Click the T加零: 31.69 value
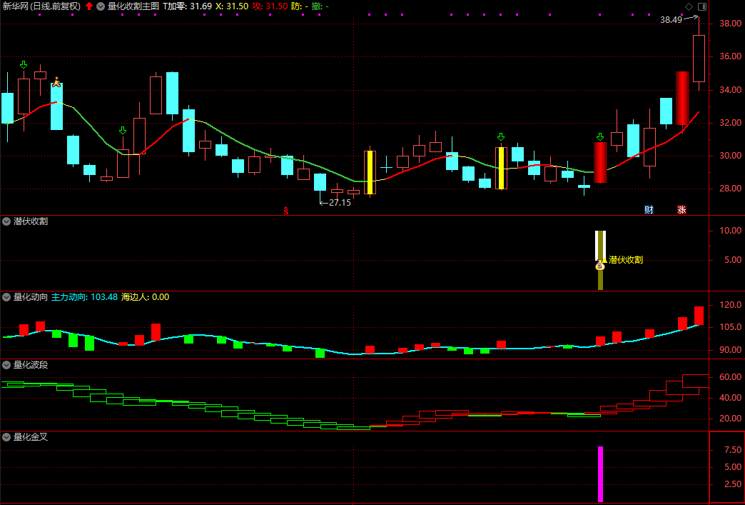The image size is (745, 505). tap(187, 6)
